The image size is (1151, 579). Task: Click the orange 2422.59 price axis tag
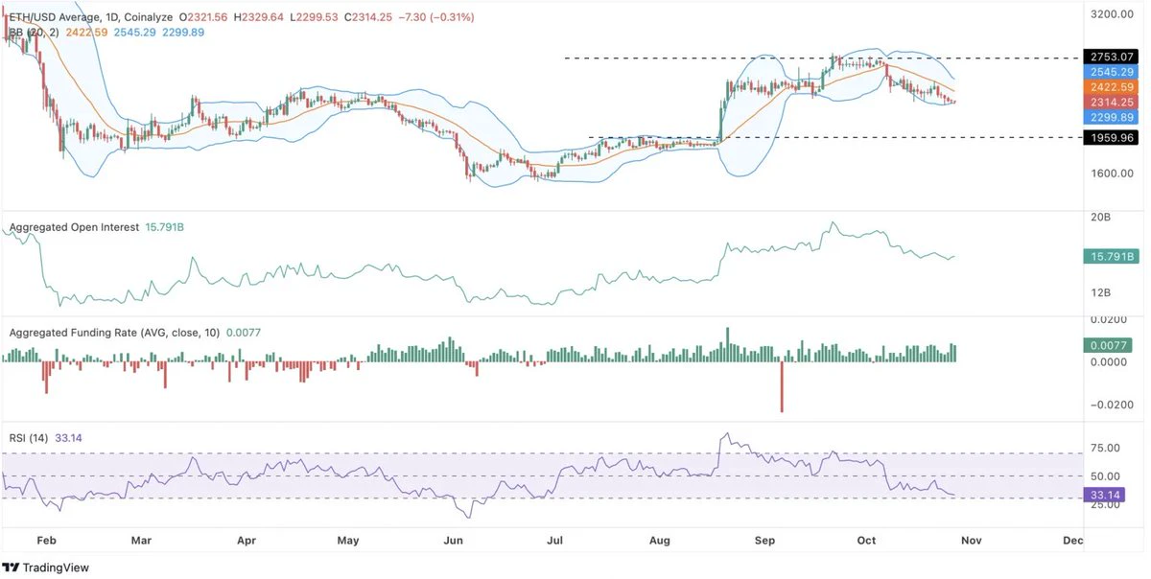[x=1112, y=87]
